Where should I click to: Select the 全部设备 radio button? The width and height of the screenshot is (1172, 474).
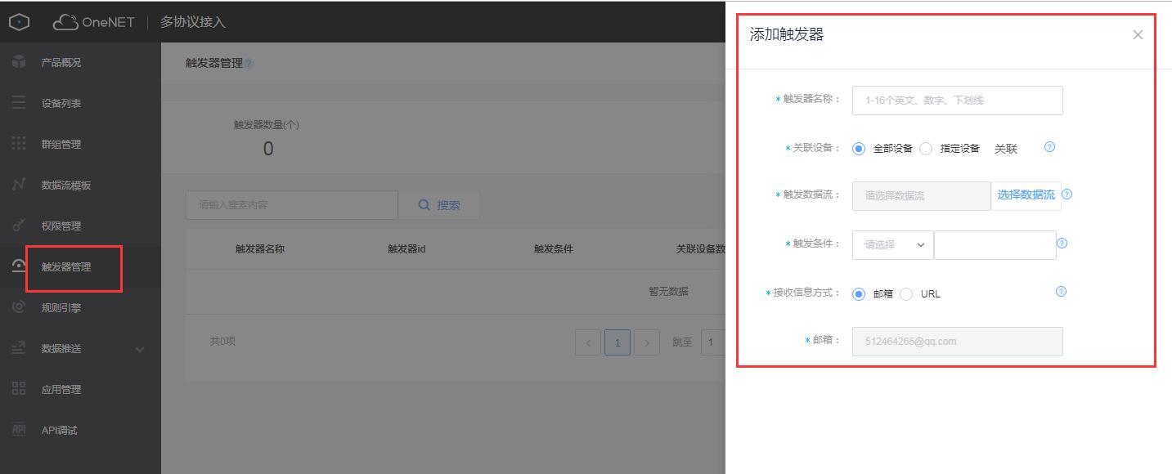[859, 149]
